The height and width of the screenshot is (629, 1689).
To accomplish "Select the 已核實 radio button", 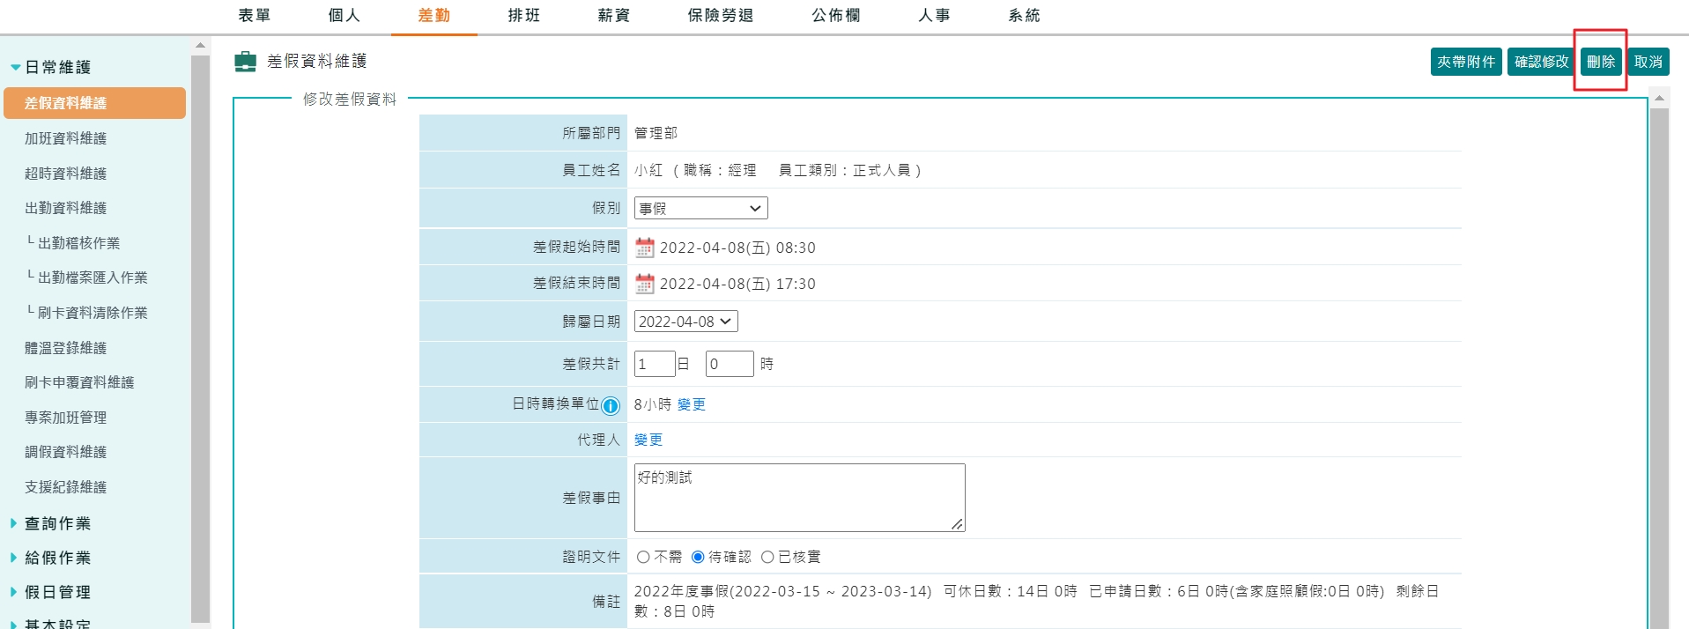I will point(767,557).
